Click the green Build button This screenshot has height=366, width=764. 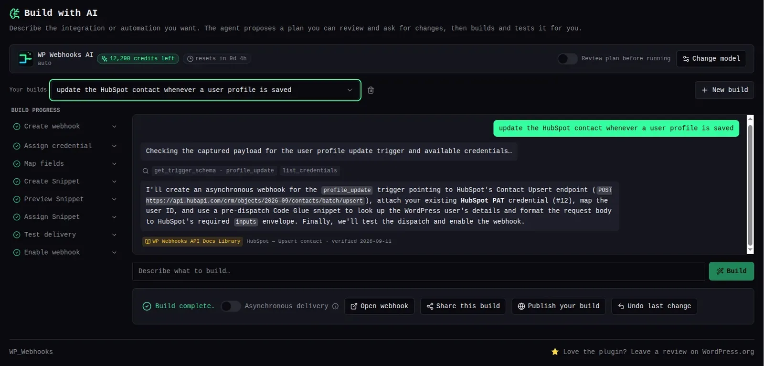731,271
